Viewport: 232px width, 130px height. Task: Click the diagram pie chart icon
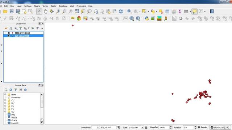tap(79, 18)
